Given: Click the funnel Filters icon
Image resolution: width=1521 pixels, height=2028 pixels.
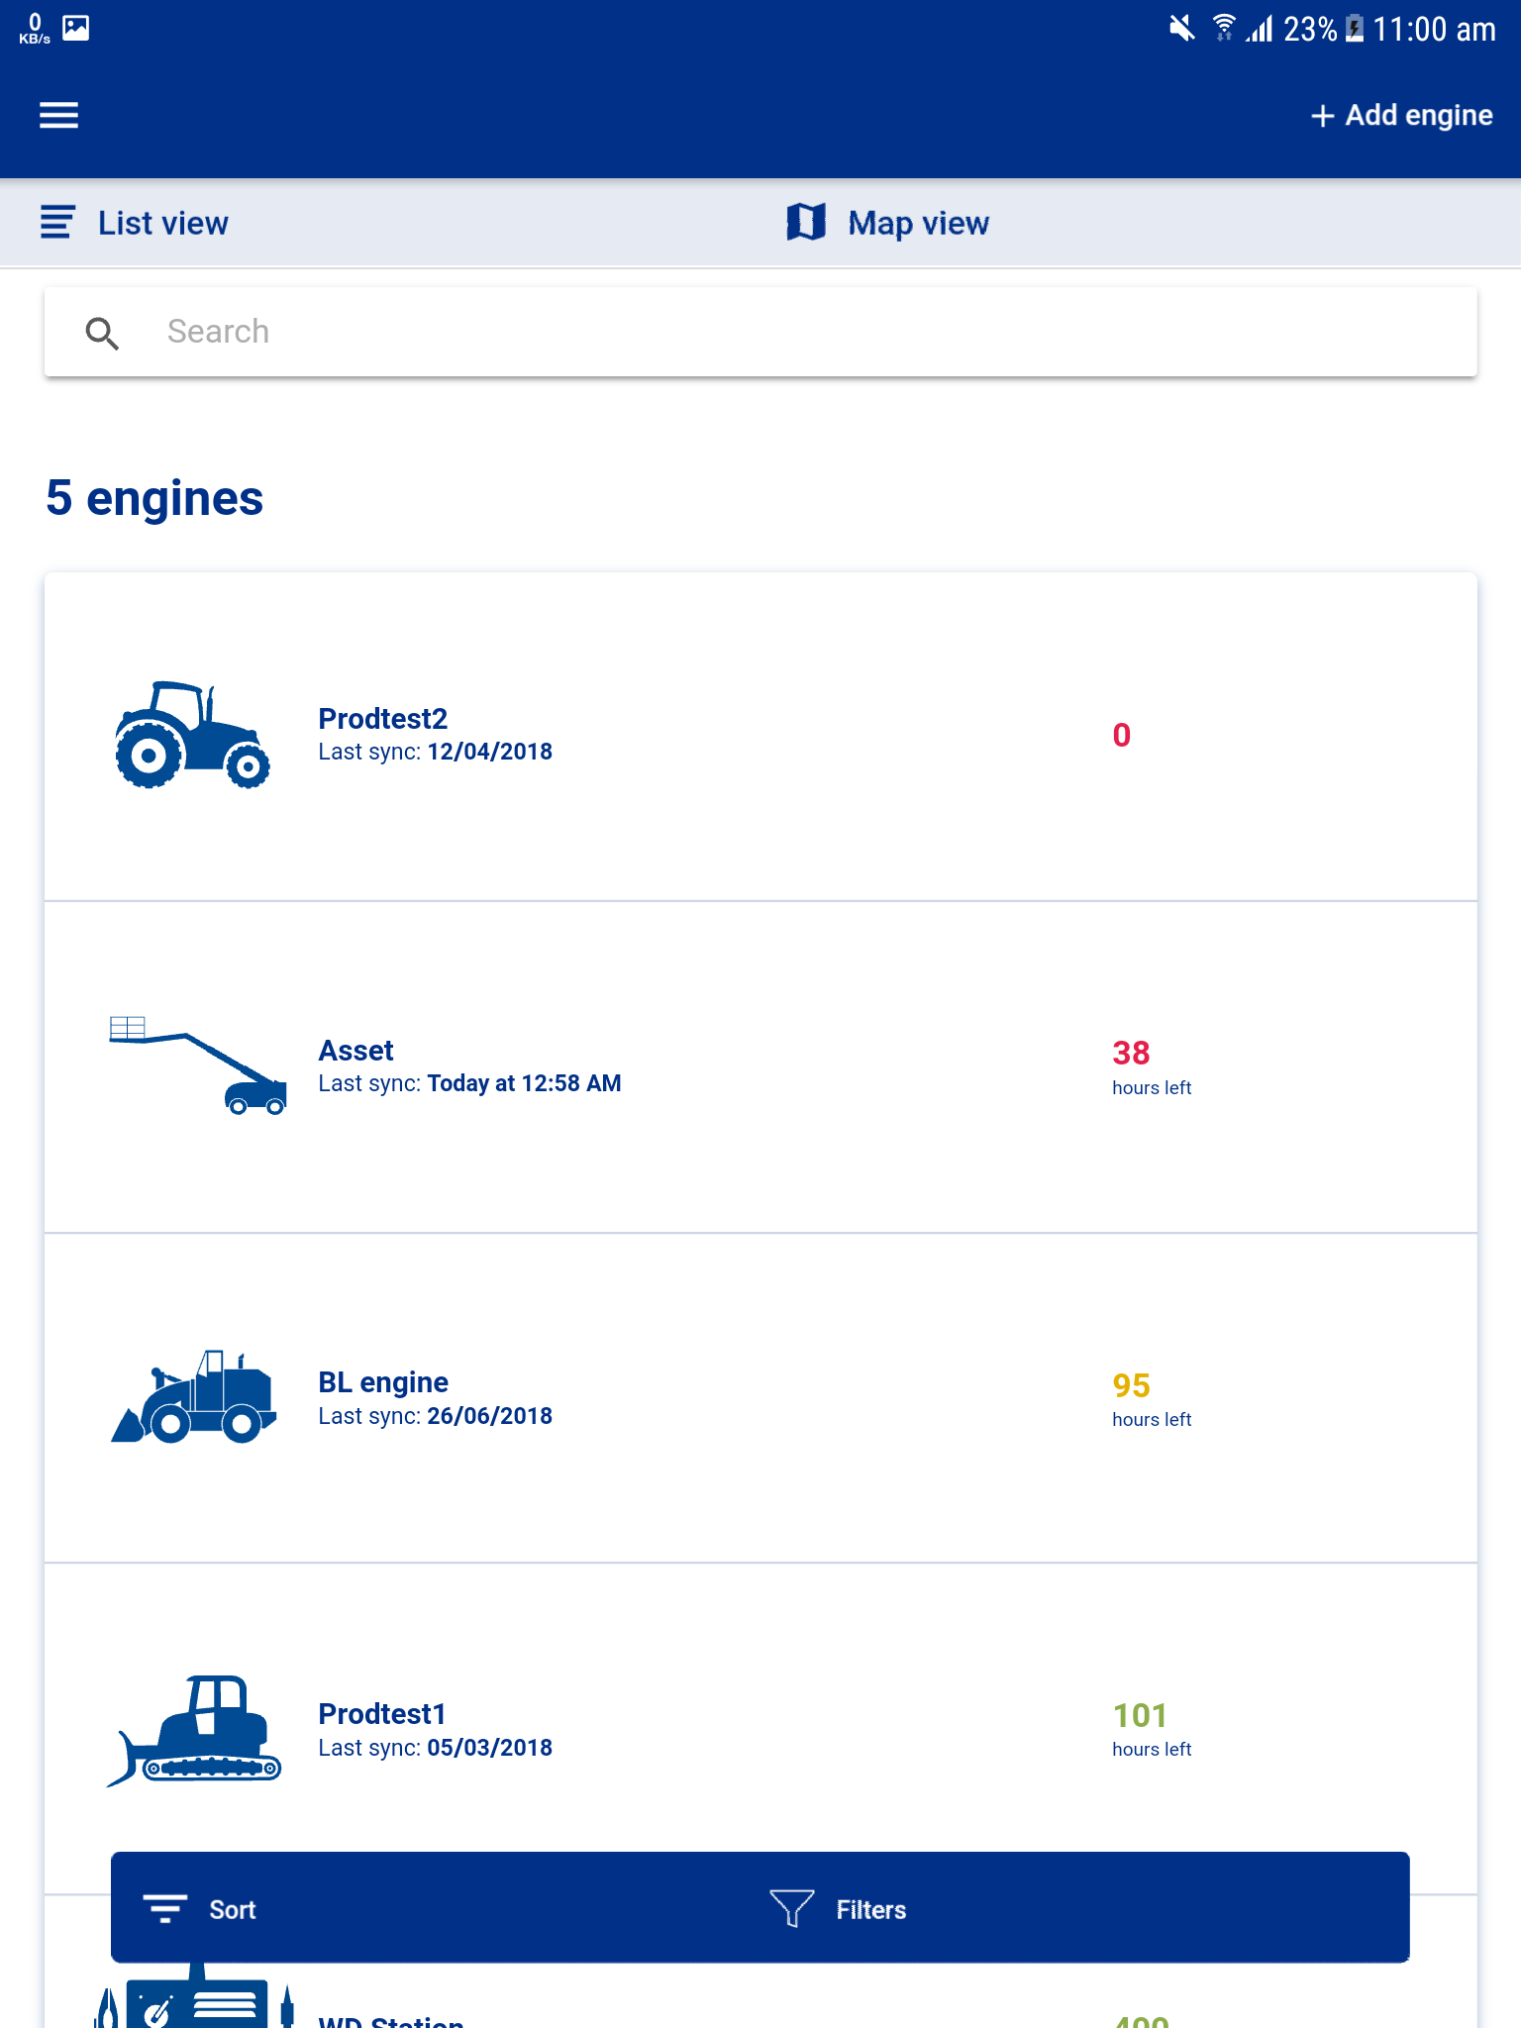Looking at the screenshot, I should pyautogui.click(x=792, y=1907).
